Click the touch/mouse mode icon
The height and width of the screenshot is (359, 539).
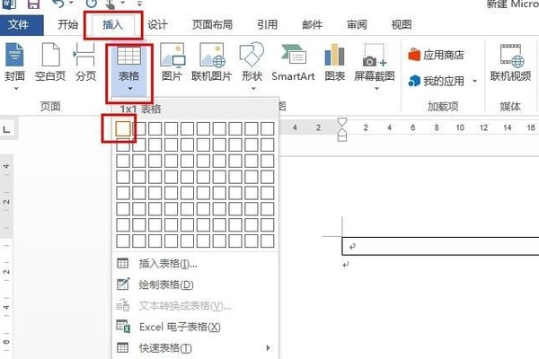[110, 4]
